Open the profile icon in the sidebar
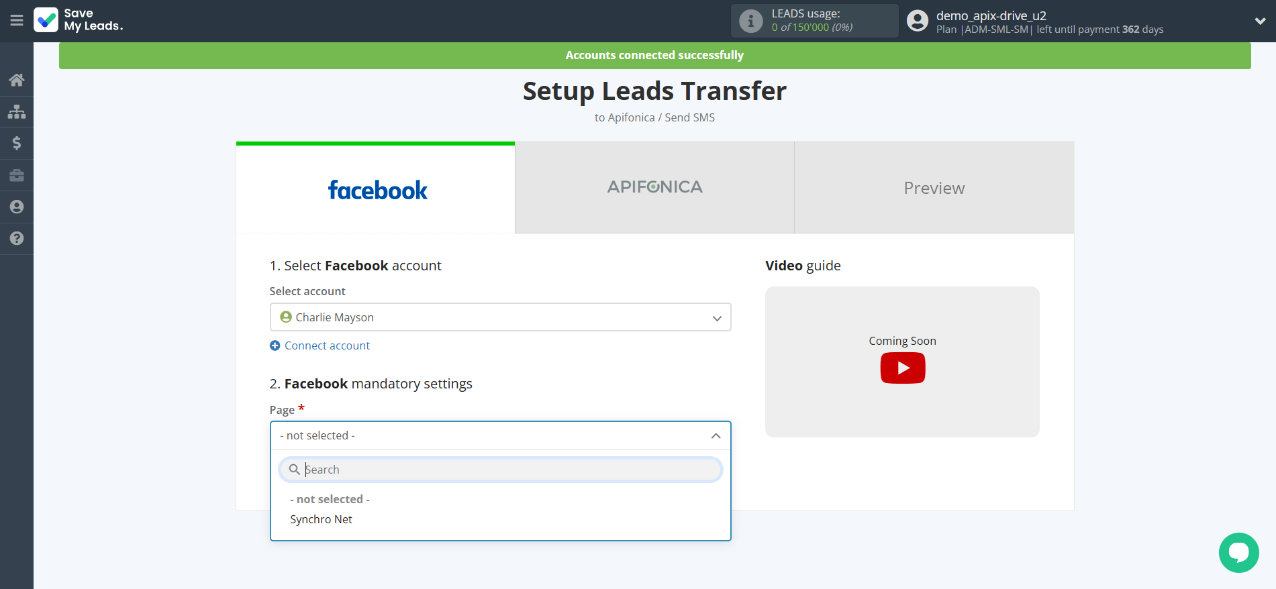Screen dimensions: 1276x589 [17, 207]
